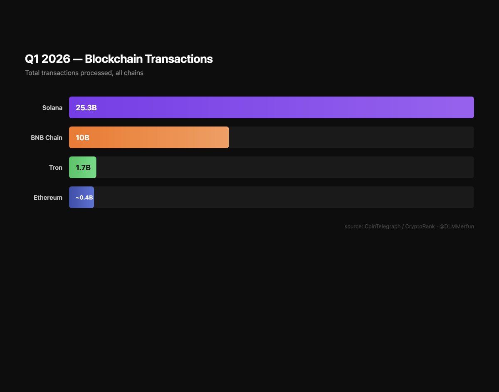Image resolution: width=499 pixels, height=392 pixels.
Task: Click the empty track of Ethereum bar
Action: point(284,197)
